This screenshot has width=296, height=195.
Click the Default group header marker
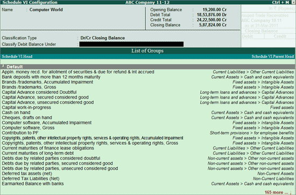pyautogui.click(x=3, y=66)
